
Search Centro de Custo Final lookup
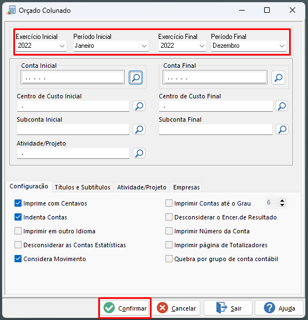point(281,106)
